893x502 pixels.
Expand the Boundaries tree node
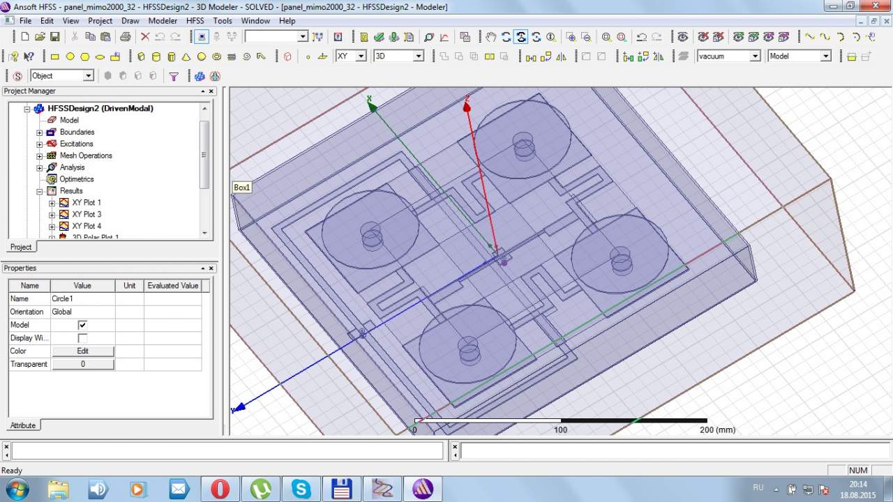tap(40, 132)
